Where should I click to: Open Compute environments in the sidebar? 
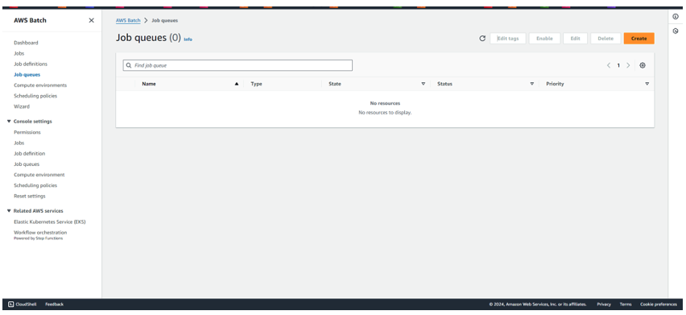coord(40,85)
